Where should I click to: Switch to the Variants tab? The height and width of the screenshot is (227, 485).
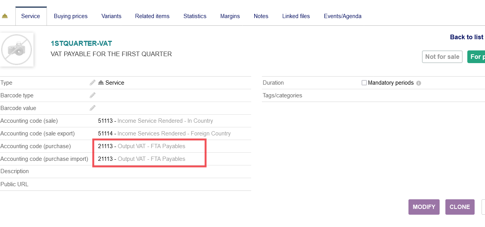[111, 16]
